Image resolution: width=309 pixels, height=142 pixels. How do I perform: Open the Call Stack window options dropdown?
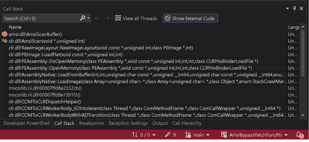coord(288,9)
